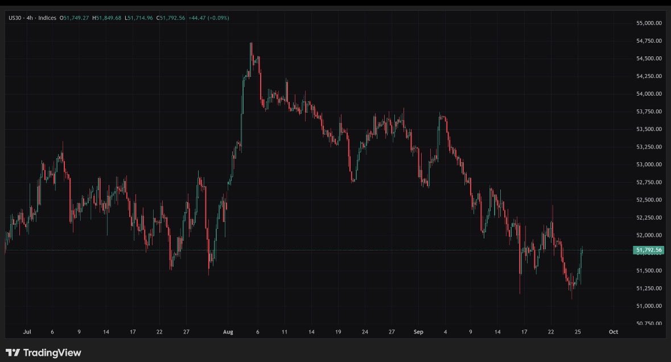Click the 52,000.00 price axis label
This screenshot has width=671, height=362.
pyautogui.click(x=649, y=235)
